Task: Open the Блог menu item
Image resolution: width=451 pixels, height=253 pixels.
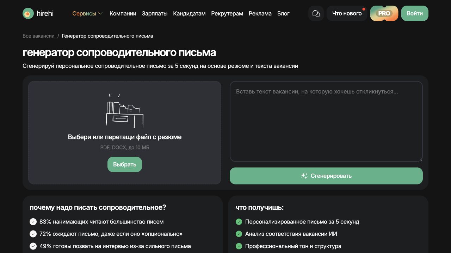Action: [x=283, y=13]
